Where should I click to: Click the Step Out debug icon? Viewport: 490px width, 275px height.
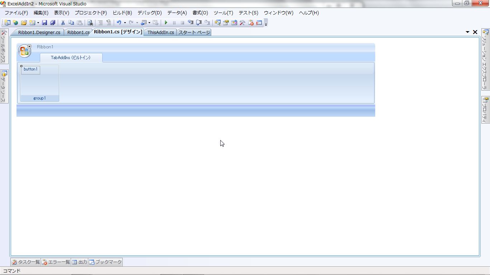click(207, 23)
